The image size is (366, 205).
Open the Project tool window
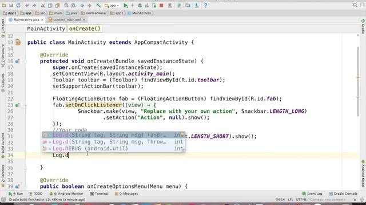click(x=3, y=28)
